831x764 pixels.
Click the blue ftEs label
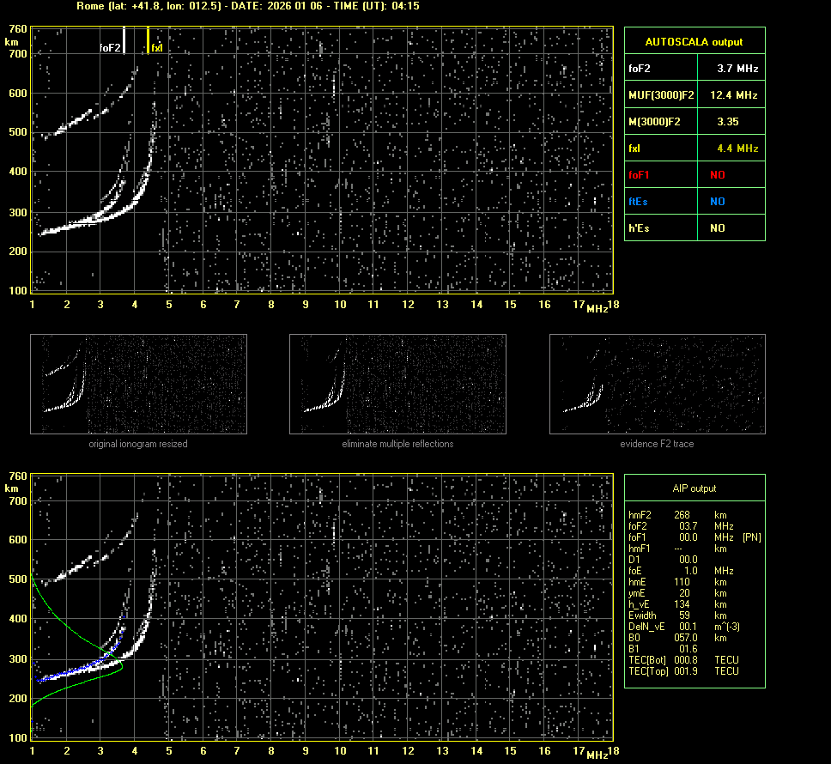[639, 202]
